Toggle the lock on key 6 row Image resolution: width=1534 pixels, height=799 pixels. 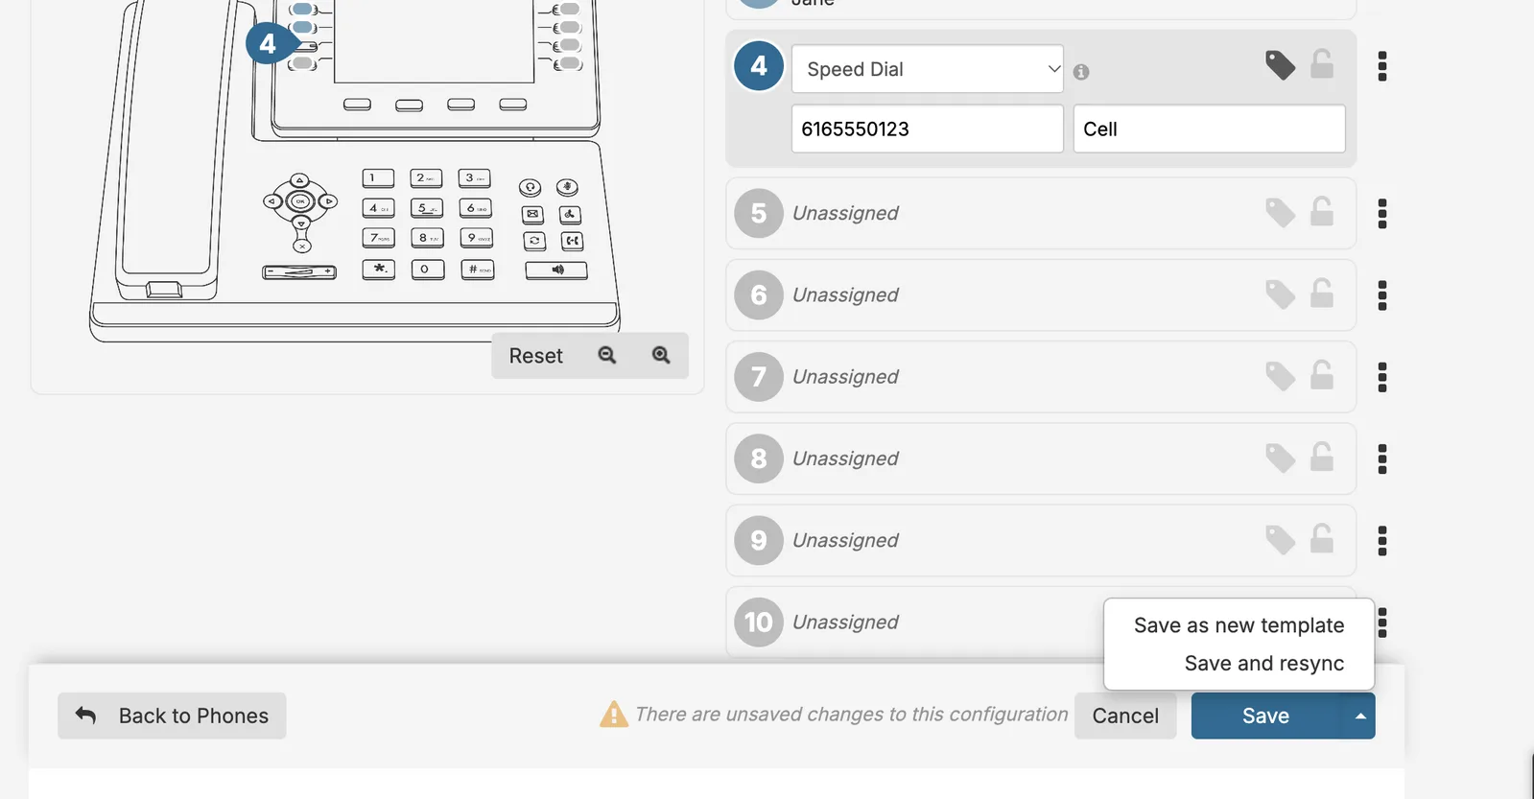[1322, 294]
